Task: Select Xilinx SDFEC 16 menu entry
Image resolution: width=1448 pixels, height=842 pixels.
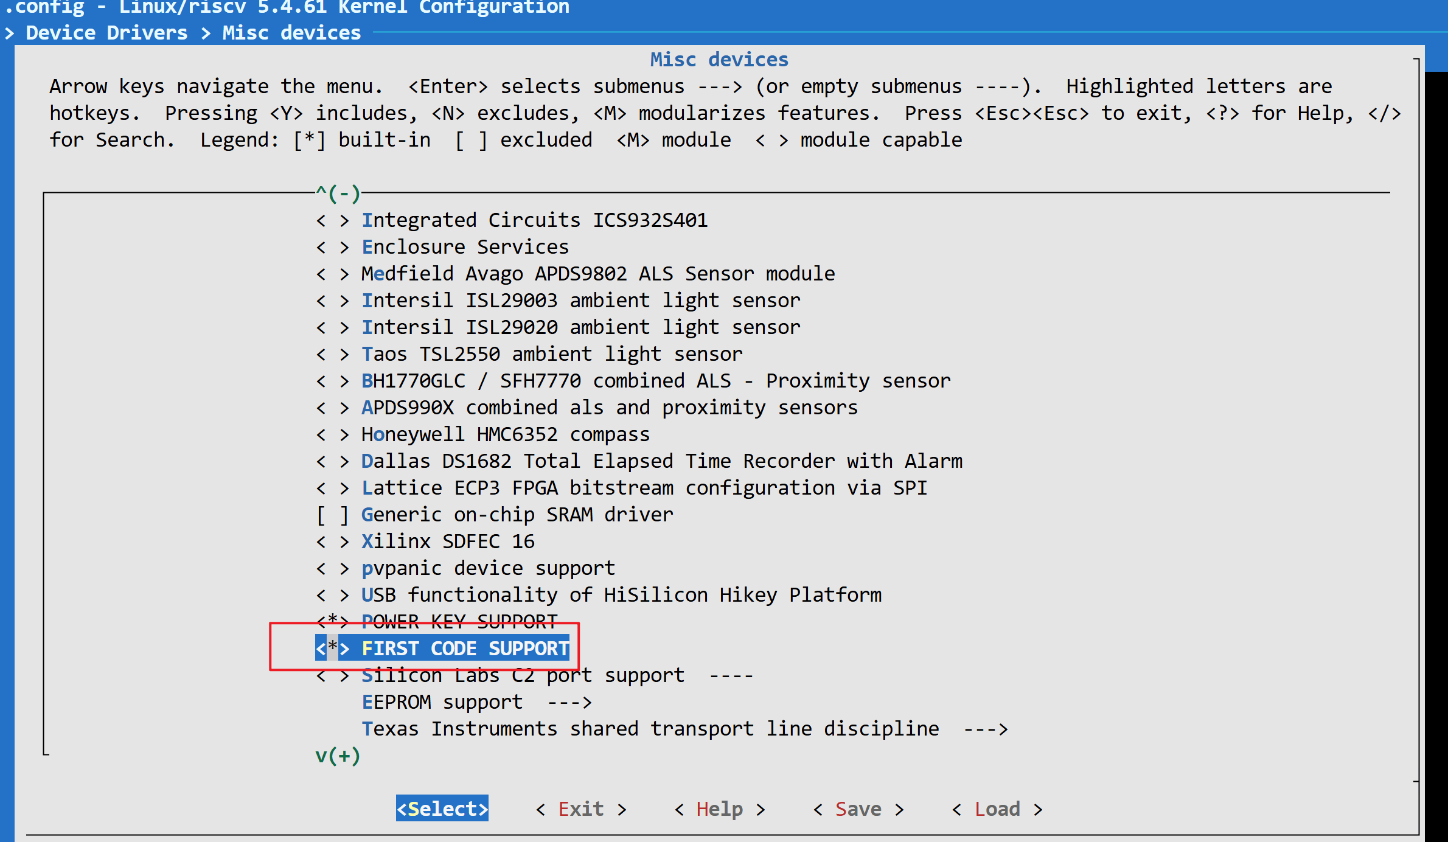Action: [448, 541]
